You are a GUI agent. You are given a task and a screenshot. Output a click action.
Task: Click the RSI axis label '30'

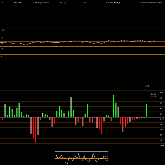click(x=2, y=49)
